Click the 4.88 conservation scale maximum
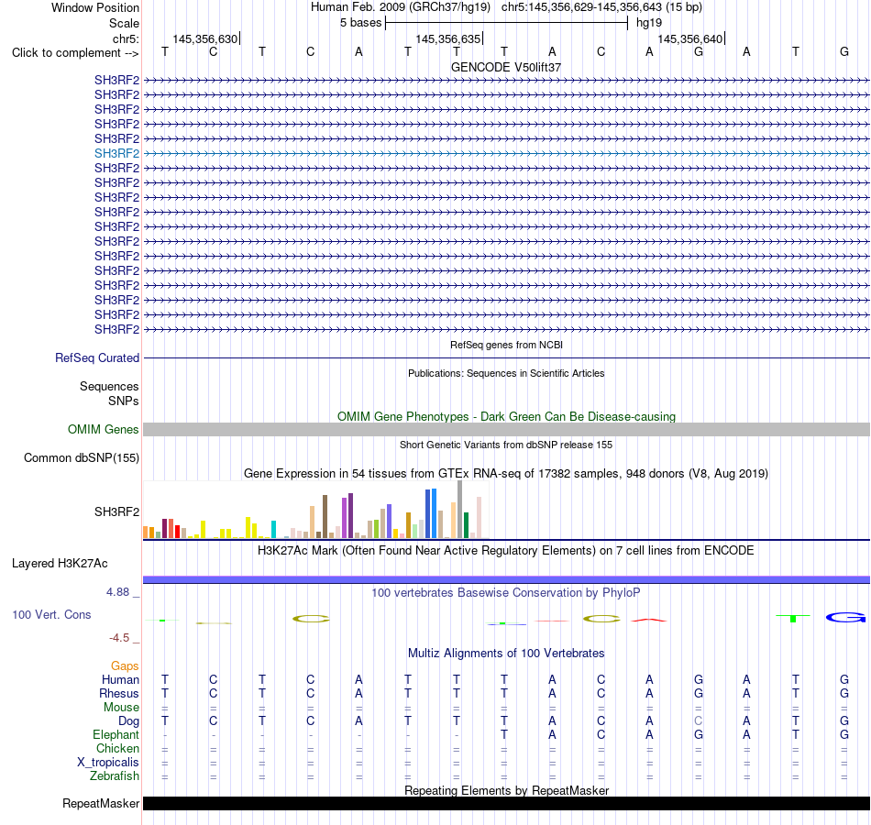The image size is (871, 825). tap(117, 592)
